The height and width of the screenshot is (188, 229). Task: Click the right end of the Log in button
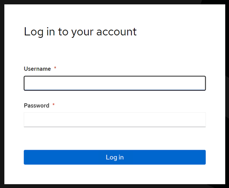coord(202,157)
